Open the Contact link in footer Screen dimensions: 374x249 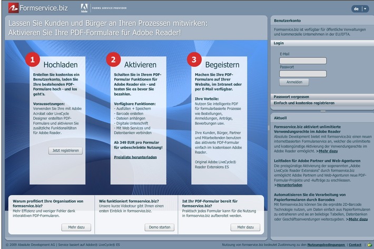355,245
